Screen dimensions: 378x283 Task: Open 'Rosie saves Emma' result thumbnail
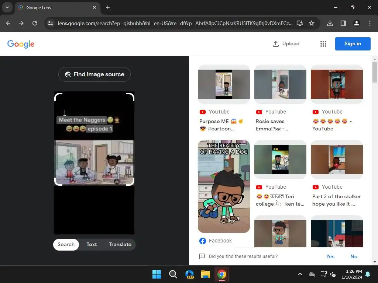pos(280,84)
